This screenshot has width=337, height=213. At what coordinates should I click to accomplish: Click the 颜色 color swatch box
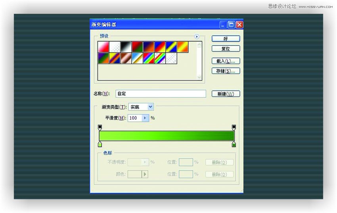135,174
